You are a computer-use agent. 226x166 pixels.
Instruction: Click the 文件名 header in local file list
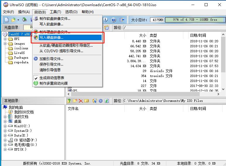click(73, 109)
